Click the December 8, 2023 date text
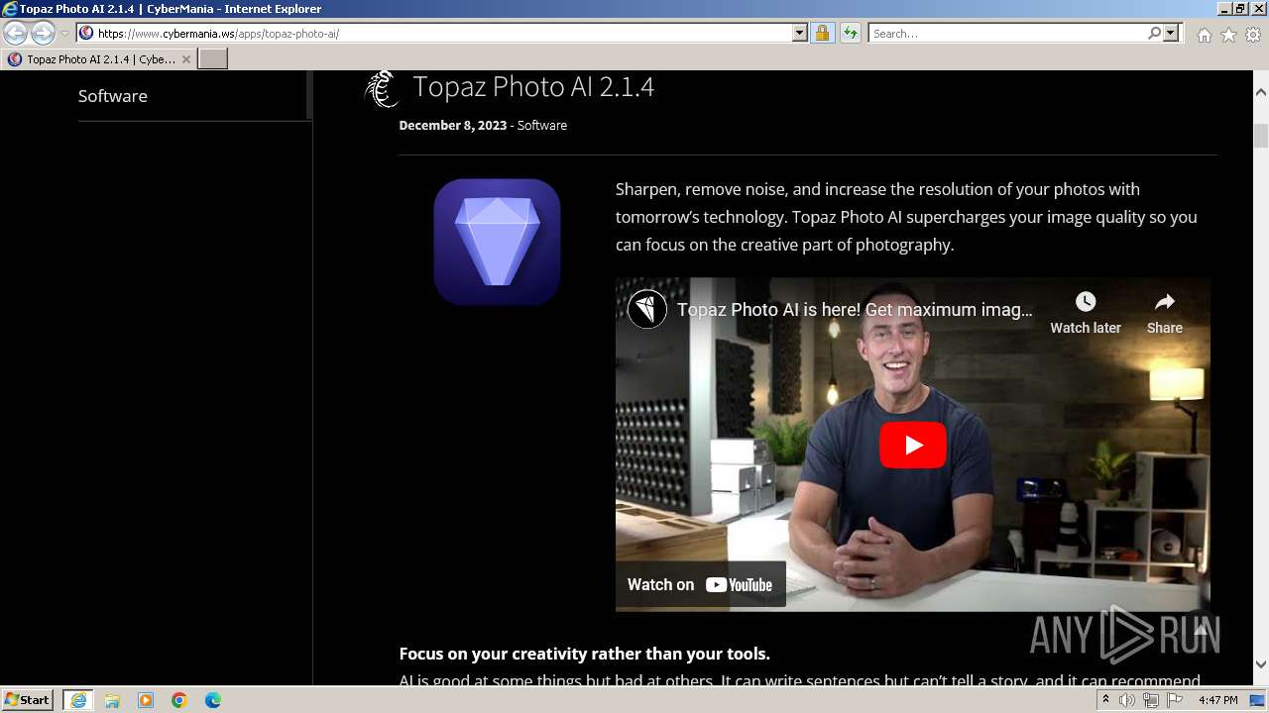This screenshot has height=713, width=1269. tap(453, 126)
